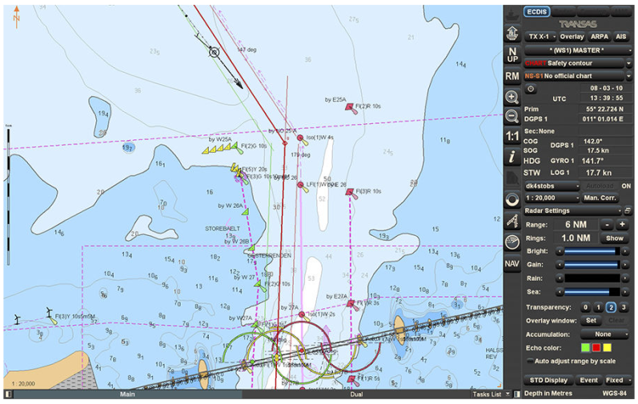This screenshot has width=638, height=404.
Task: Toggle the Overlay button
Action: (x=572, y=37)
